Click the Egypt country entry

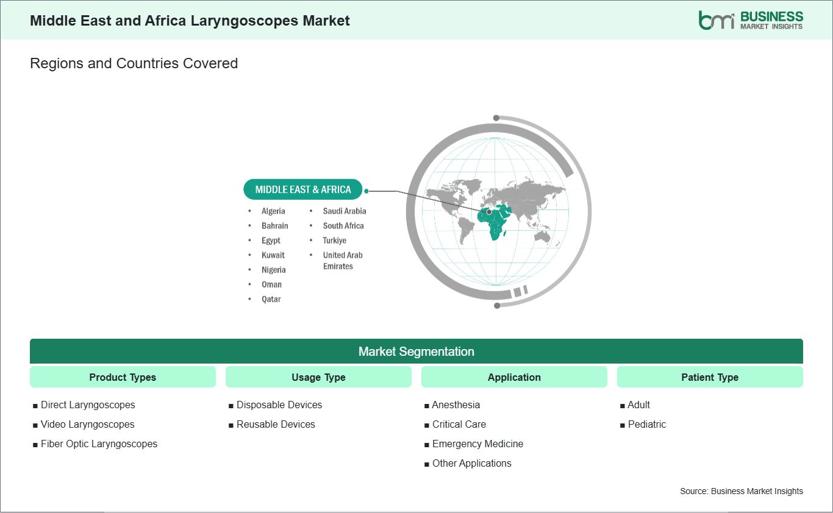pyautogui.click(x=271, y=240)
